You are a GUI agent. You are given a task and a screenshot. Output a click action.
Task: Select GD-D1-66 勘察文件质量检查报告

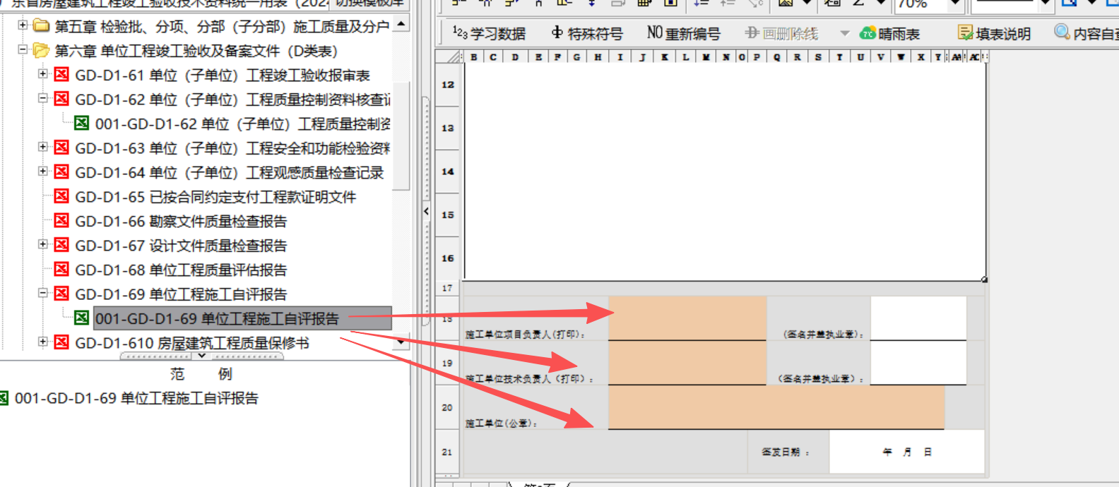(181, 222)
